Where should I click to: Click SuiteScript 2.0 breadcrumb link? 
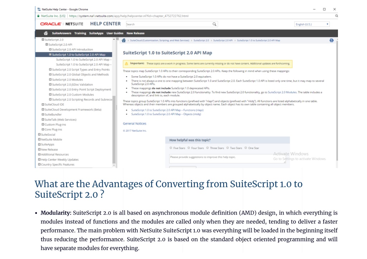click(x=201, y=40)
